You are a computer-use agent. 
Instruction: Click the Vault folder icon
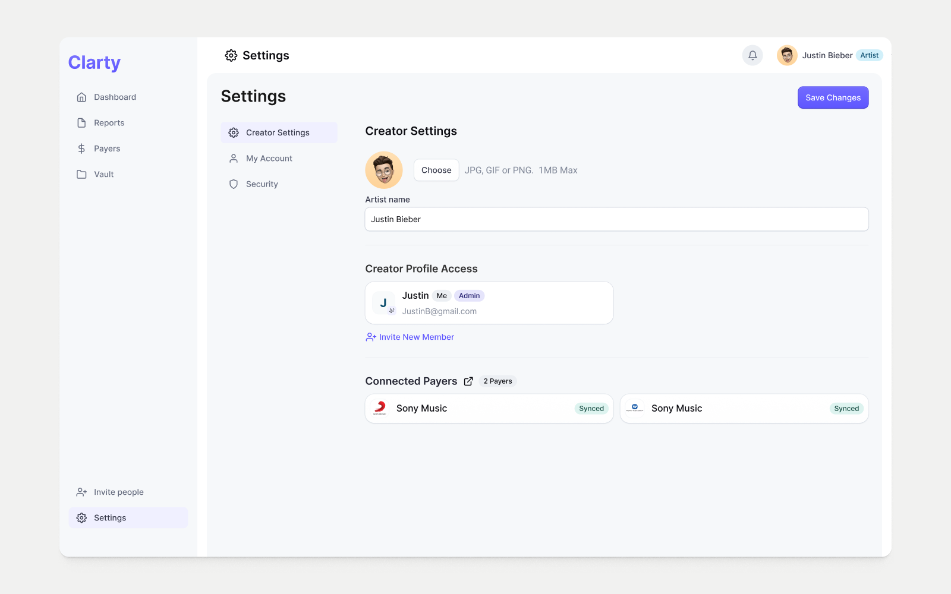(x=81, y=174)
